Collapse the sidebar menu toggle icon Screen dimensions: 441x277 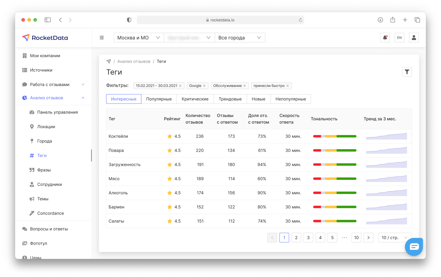tap(102, 38)
